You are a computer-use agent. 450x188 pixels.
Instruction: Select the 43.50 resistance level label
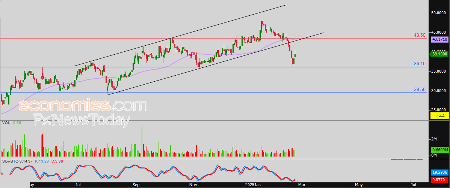[x=420, y=35]
